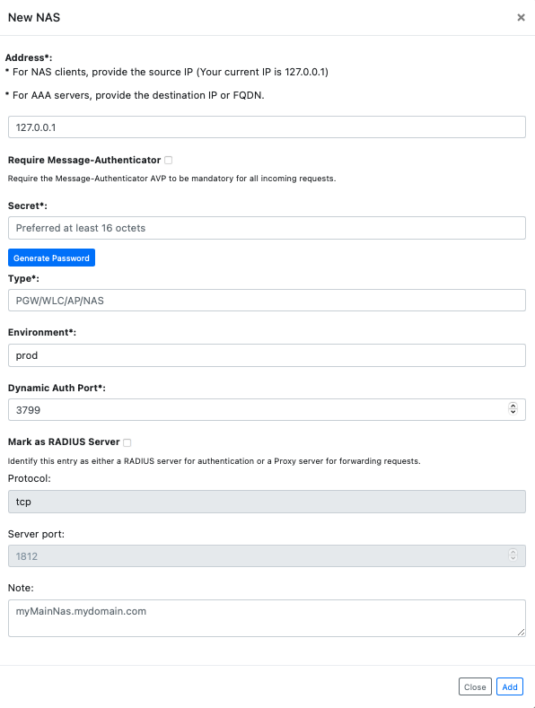
Task: Increment the Dynamic Auth Port stepper up arrow
Action: pos(513,406)
